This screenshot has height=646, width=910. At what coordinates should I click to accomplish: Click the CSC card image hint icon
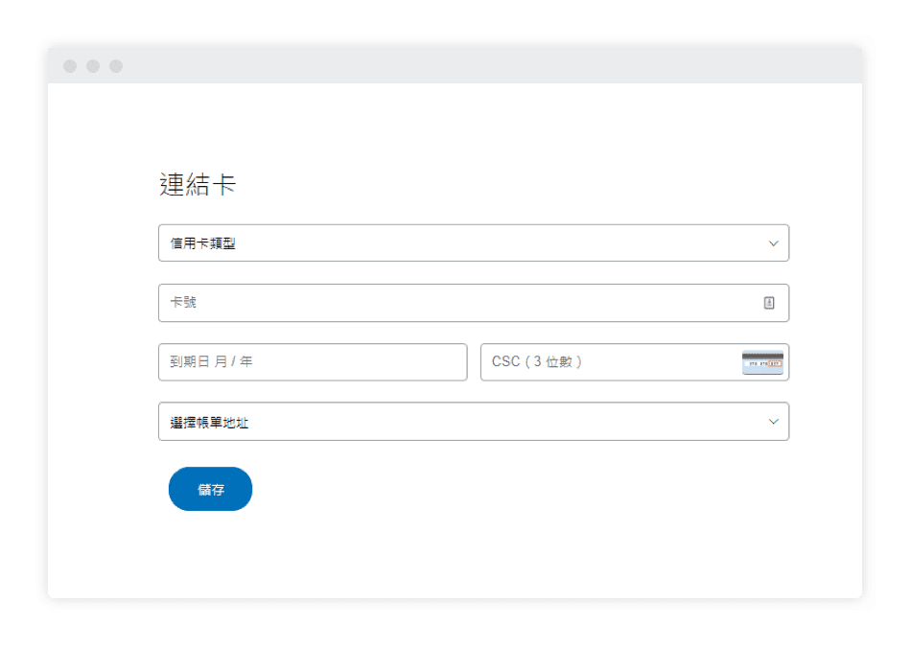[x=762, y=362]
